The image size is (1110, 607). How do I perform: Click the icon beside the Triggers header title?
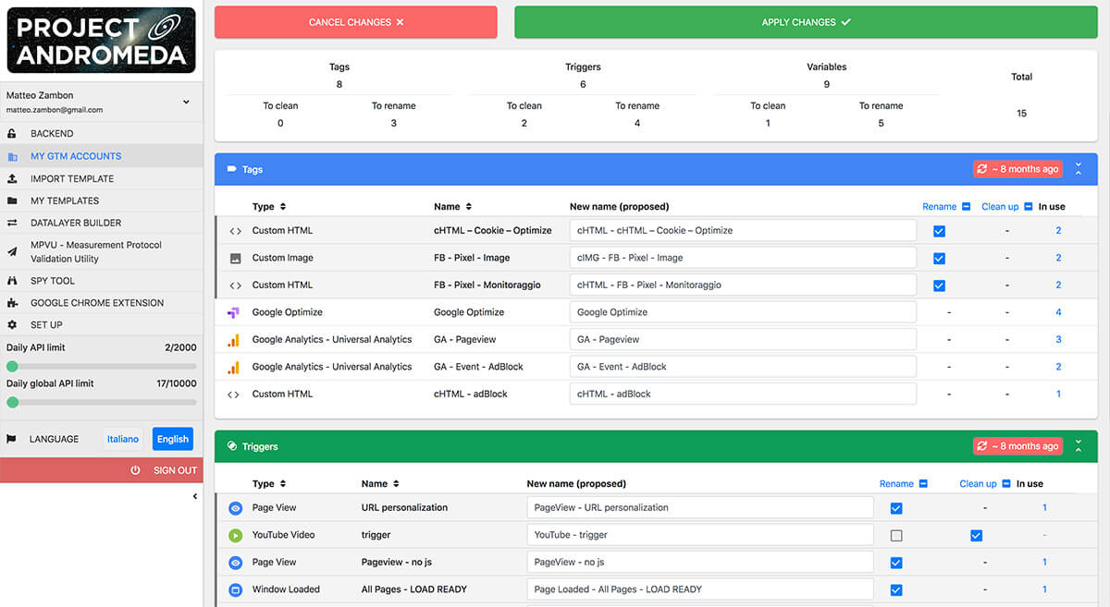click(231, 446)
